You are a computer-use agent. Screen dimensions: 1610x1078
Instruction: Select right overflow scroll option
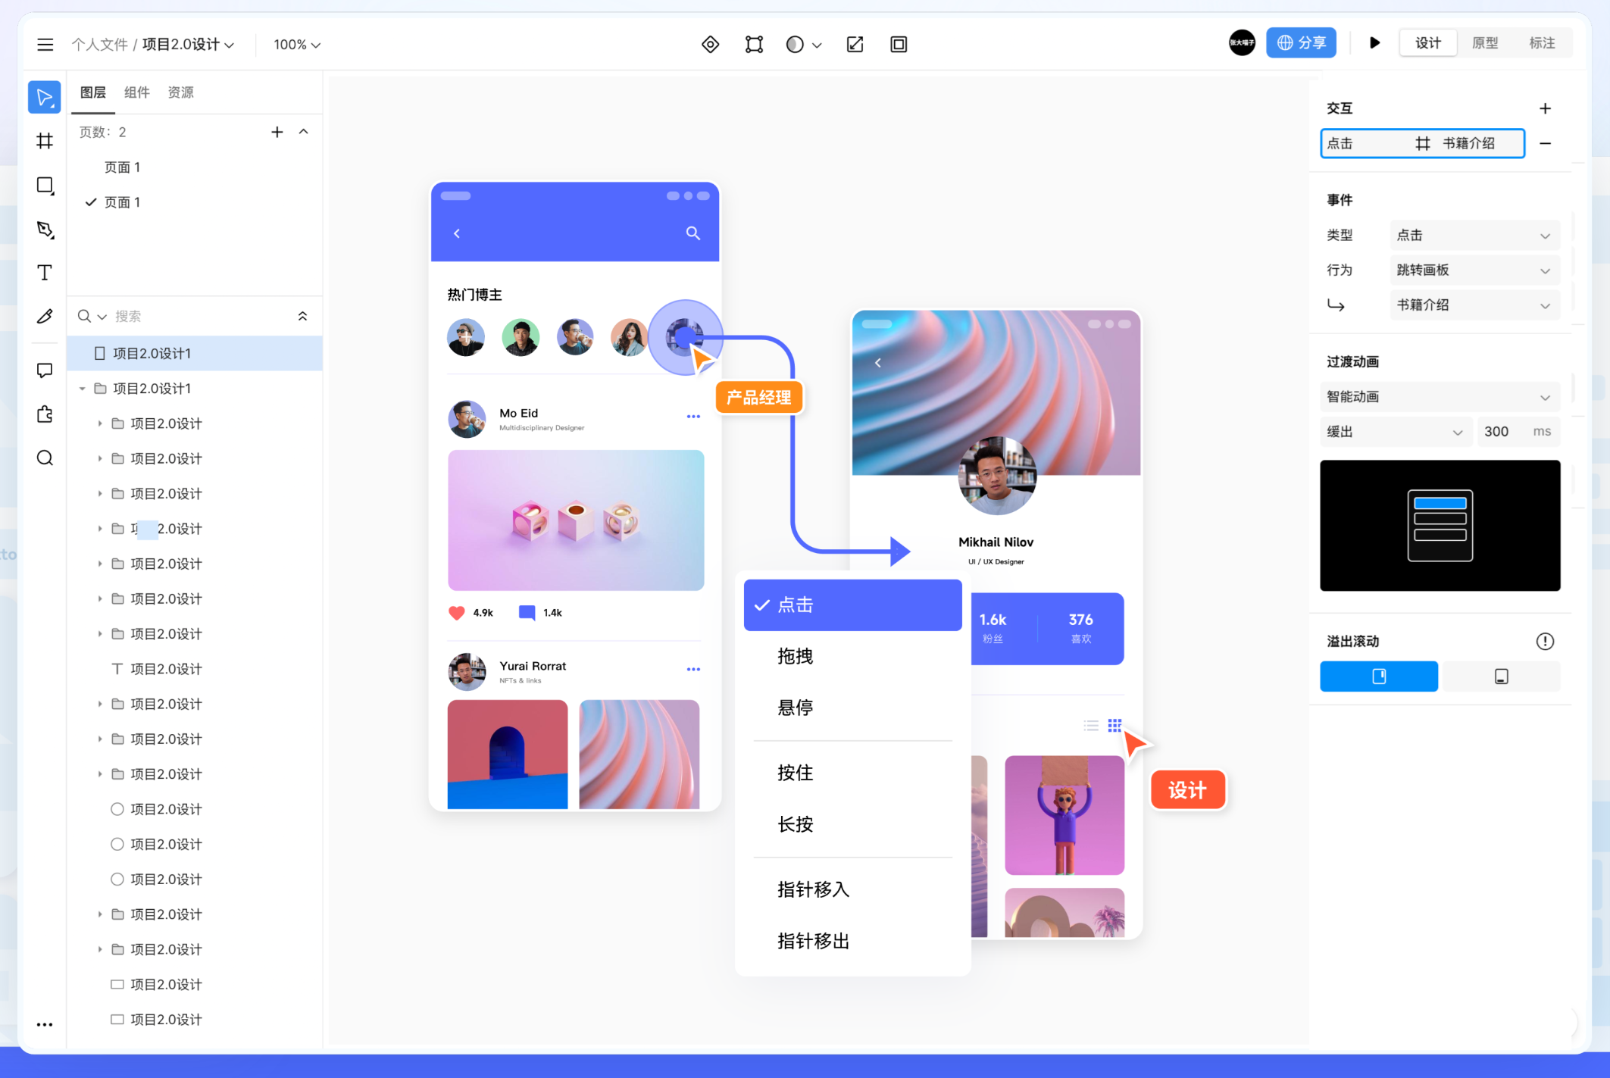coord(1501,676)
